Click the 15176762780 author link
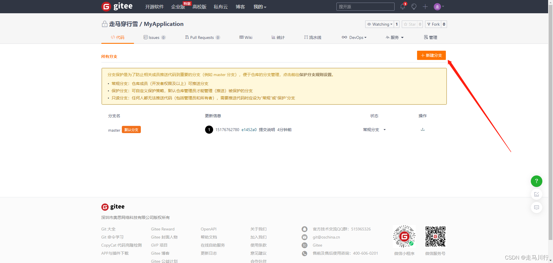The width and height of the screenshot is (553, 263). point(227,130)
